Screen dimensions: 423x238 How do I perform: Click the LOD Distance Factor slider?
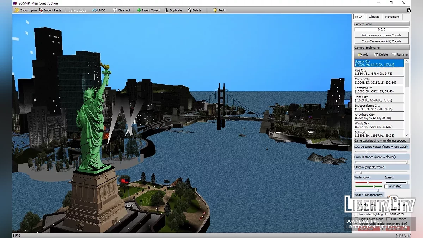click(381, 152)
